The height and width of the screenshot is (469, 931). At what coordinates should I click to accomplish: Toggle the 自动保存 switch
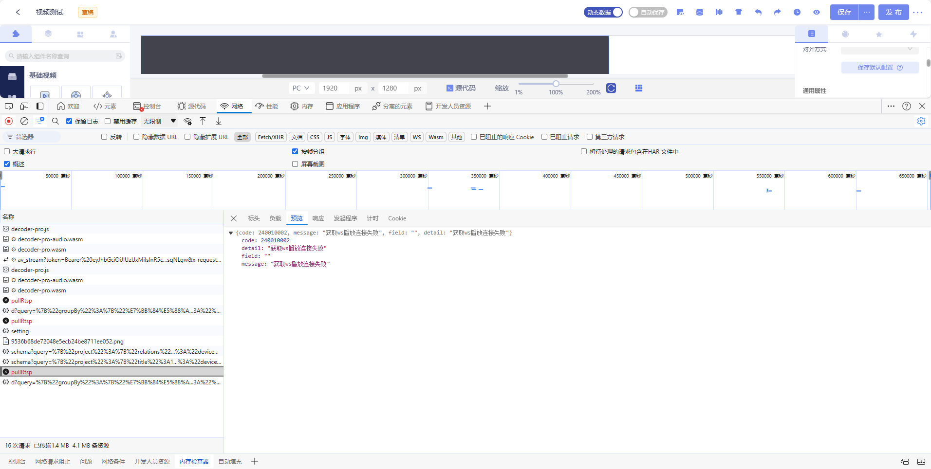tap(648, 12)
